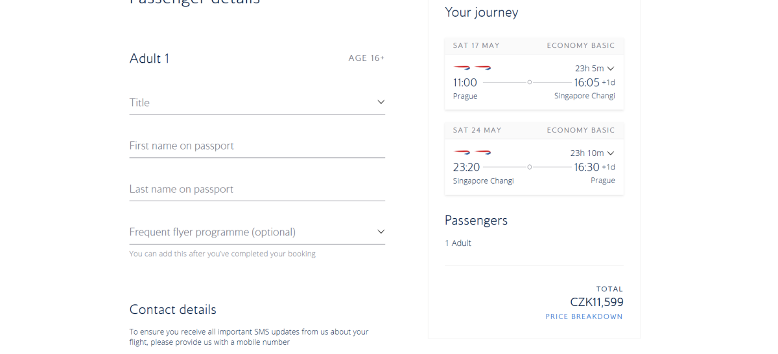Click stopover circle on the return route line

[x=530, y=167]
